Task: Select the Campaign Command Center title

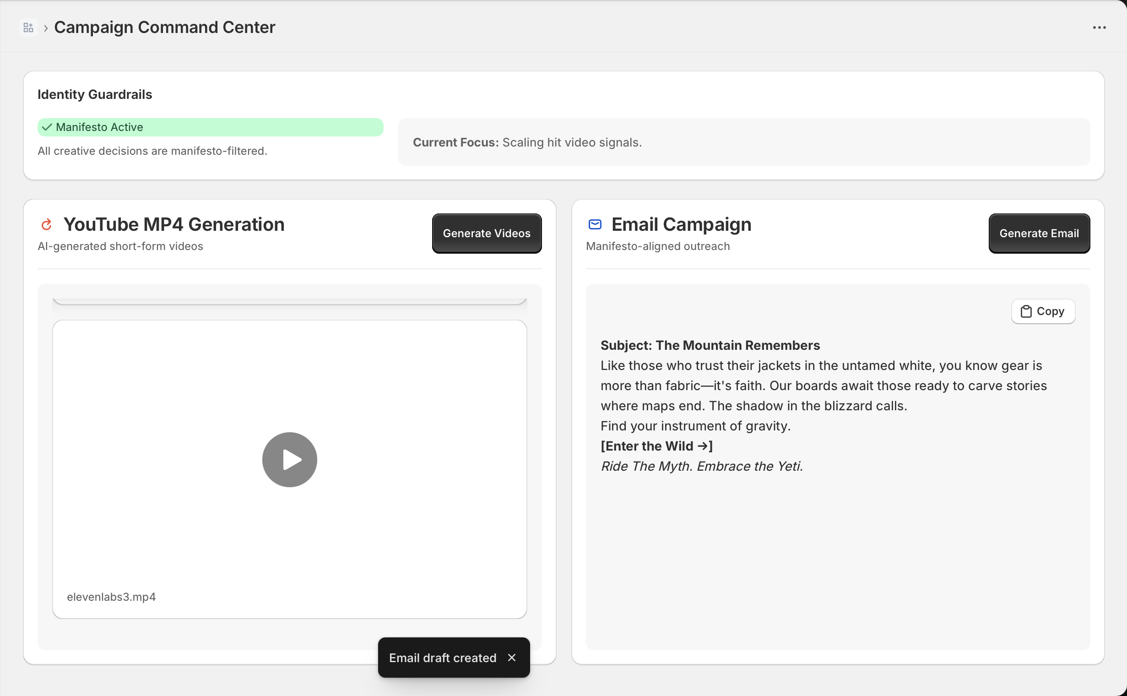Action: click(x=165, y=27)
